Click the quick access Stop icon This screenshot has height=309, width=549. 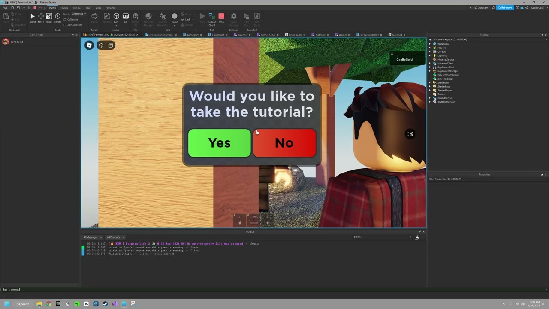click(x=35, y=8)
